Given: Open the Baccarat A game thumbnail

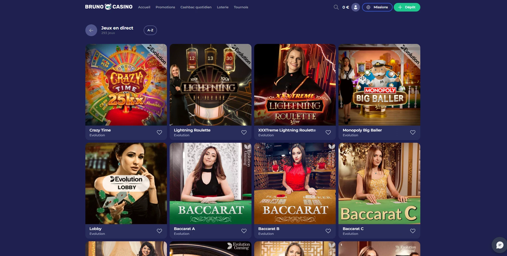Looking at the screenshot, I should coord(210,183).
